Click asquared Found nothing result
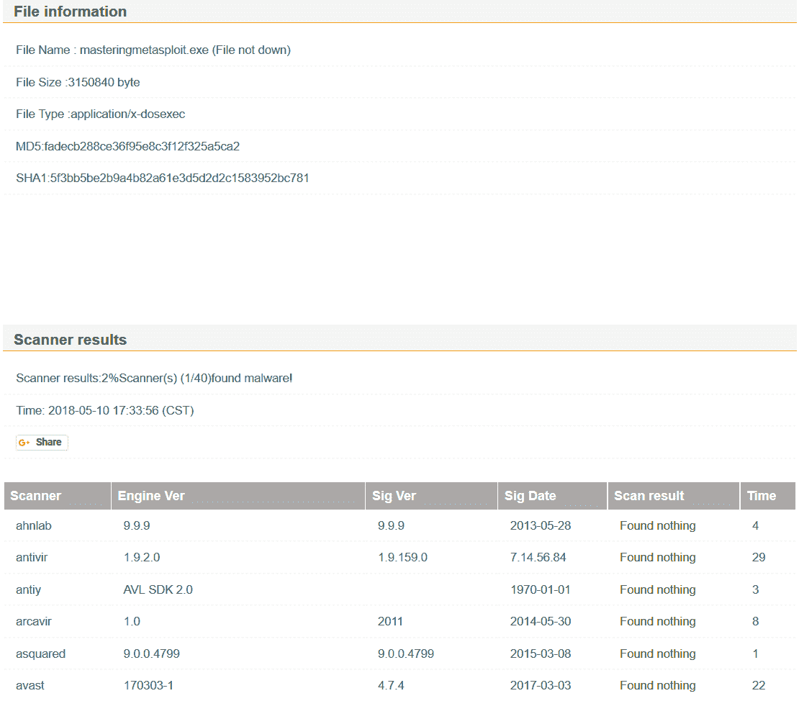 click(x=658, y=653)
